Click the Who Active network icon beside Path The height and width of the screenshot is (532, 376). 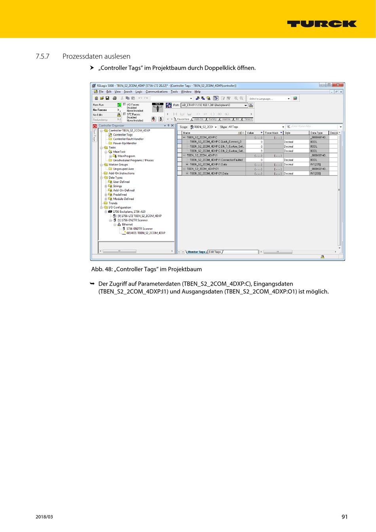(x=169, y=105)
